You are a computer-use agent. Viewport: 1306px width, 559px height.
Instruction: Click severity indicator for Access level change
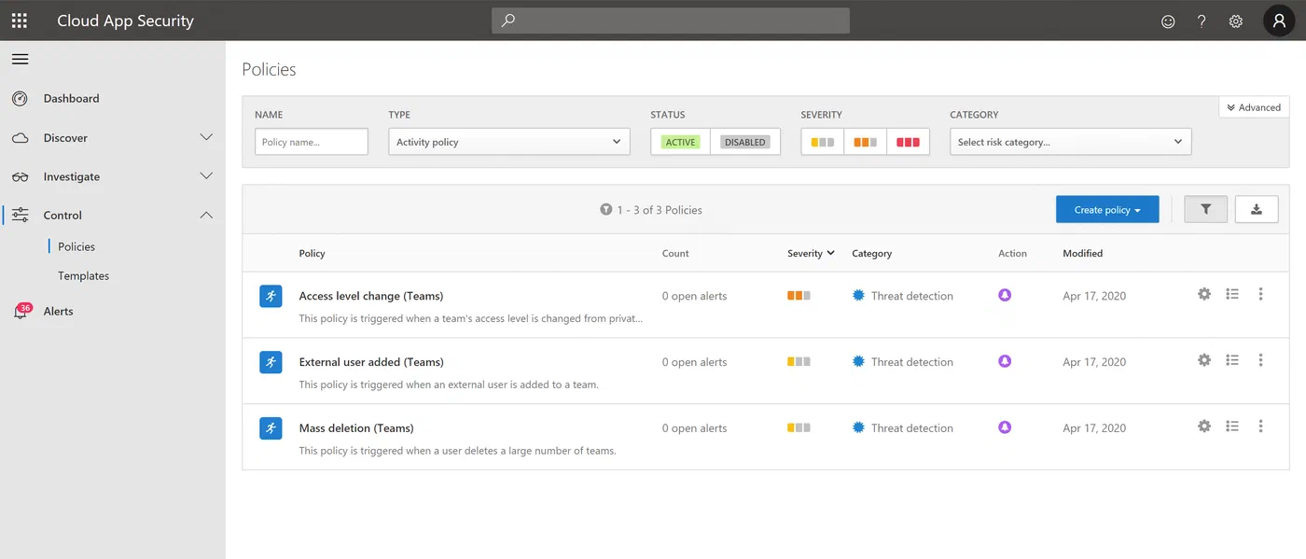[799, 296]
